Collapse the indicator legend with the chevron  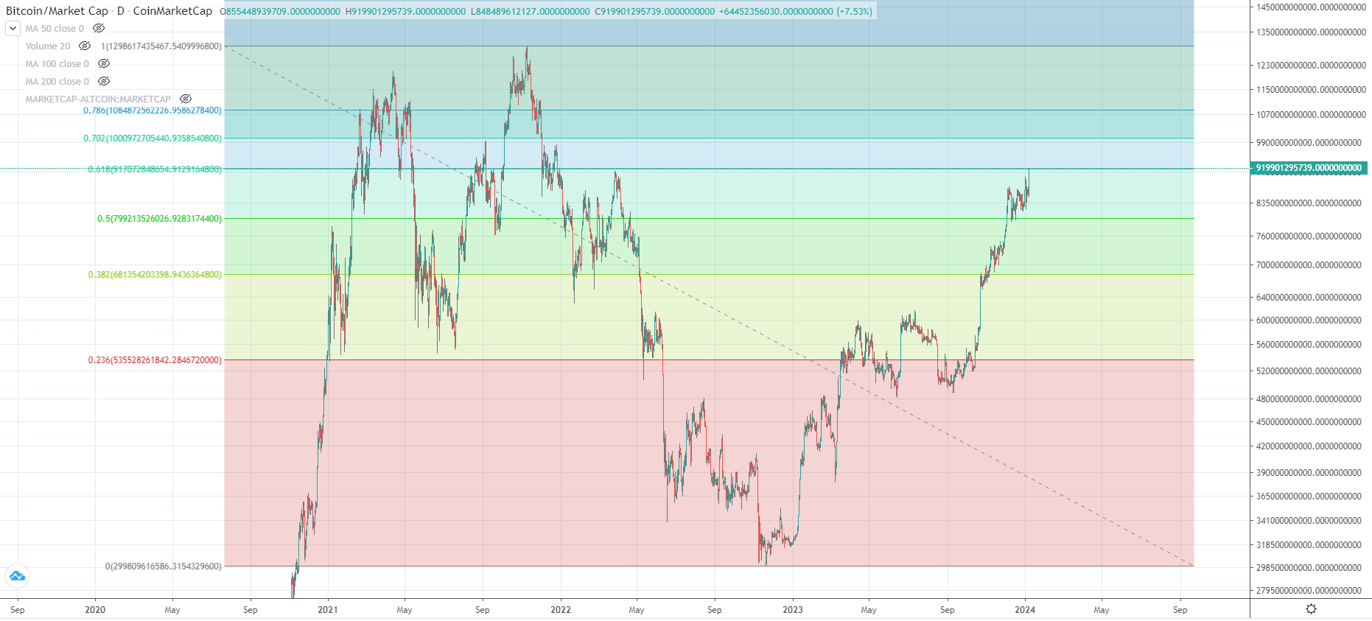pos(13,28)
